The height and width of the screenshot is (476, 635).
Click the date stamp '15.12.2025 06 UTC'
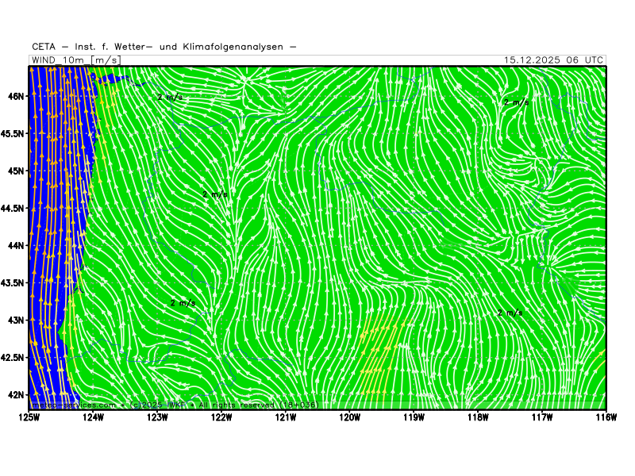tap(553, 60)
